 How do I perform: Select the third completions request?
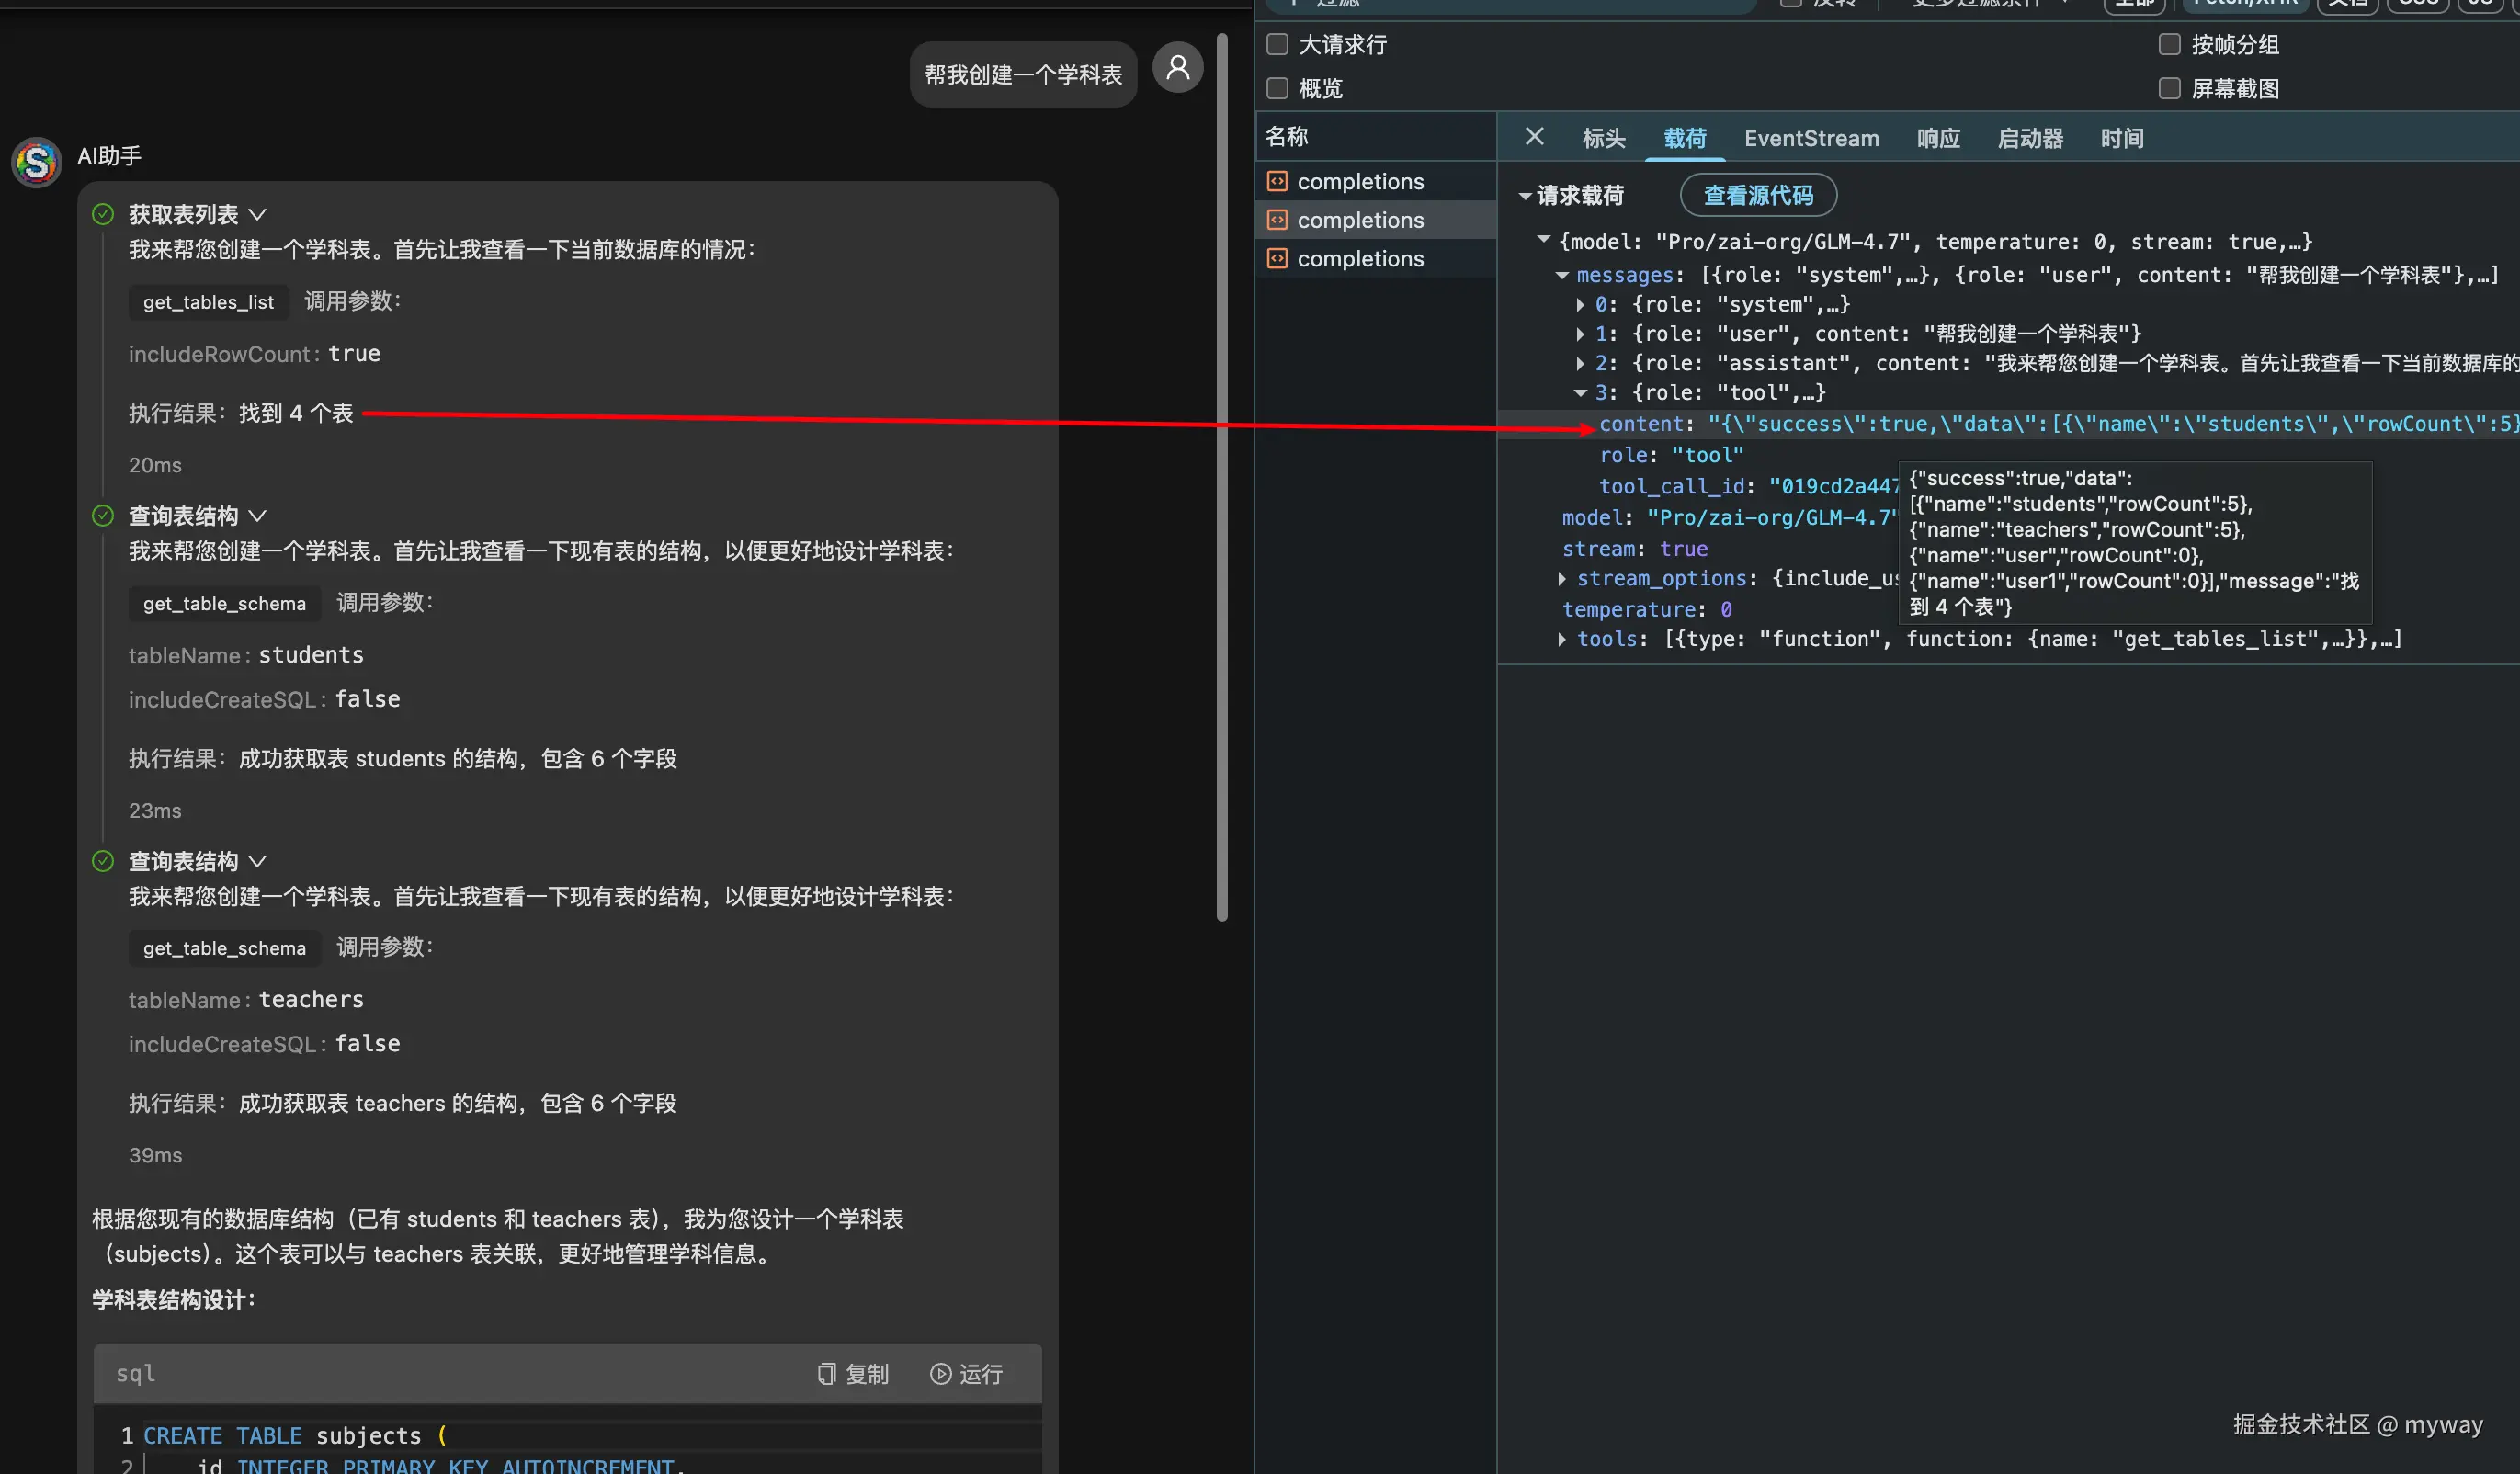(x=1360, y=259)
